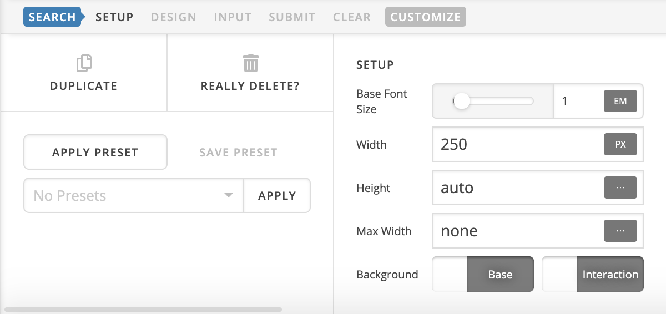The width and height of the screenshot is (666, 314).
Task: Select the Submit tab
Action: click(292, 17)
